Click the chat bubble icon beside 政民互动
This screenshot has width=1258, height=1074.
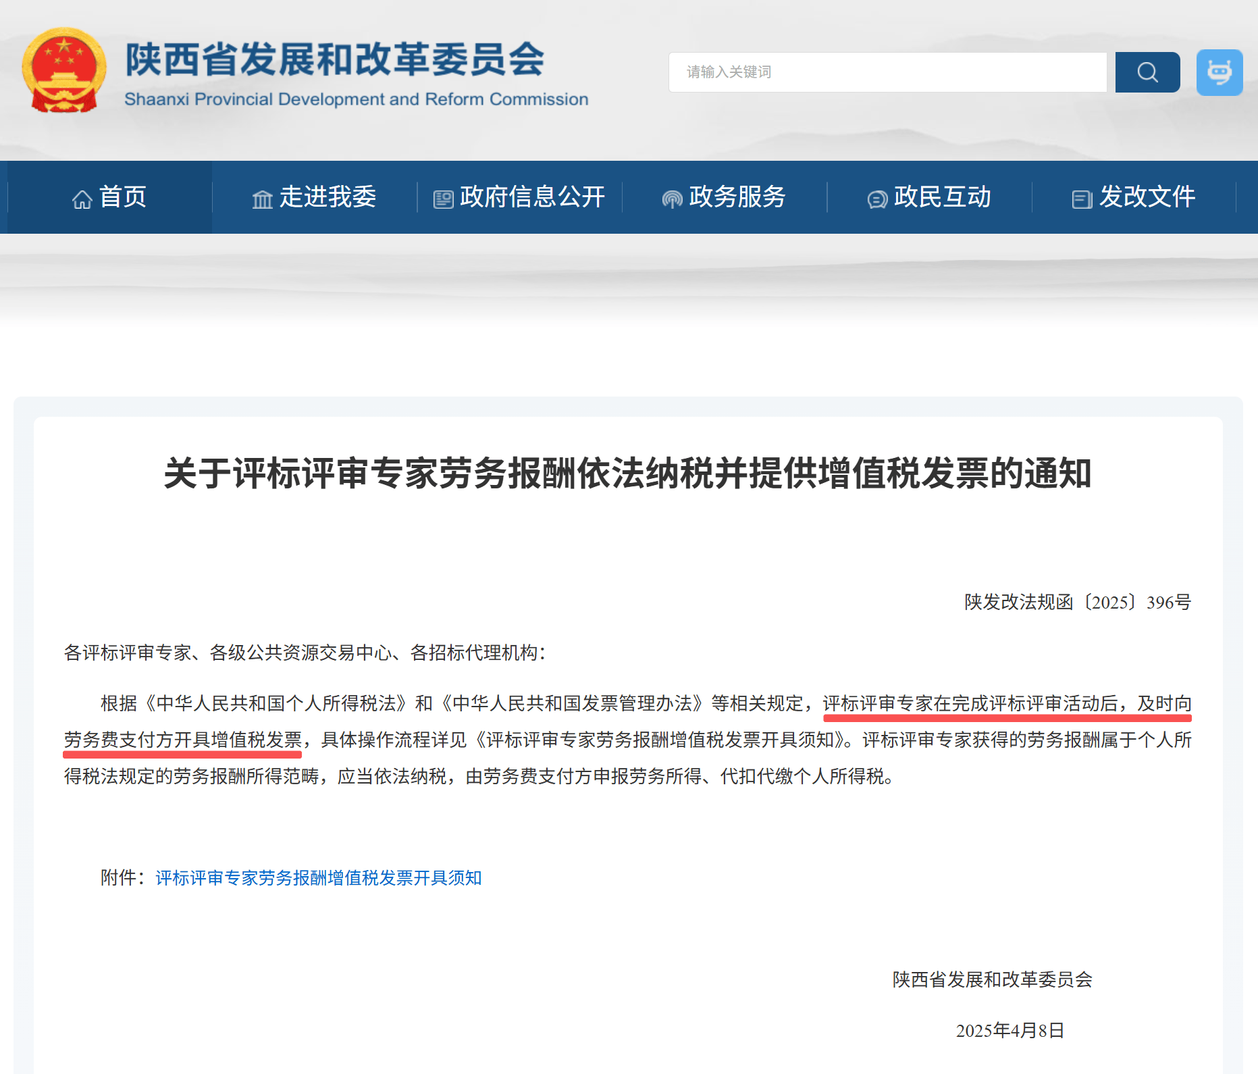click(x=876, y=199)
